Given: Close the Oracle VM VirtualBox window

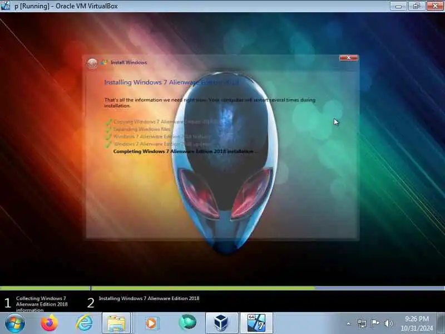Looking at the screenshot, I should pyautogui.click(x=435, y=6).
